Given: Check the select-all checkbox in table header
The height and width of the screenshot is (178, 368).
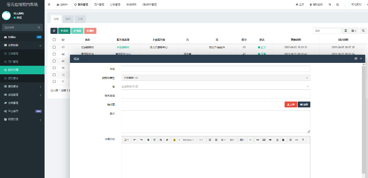Looking at the screenshot, I should pyautogui.click(x=54, y=40).
